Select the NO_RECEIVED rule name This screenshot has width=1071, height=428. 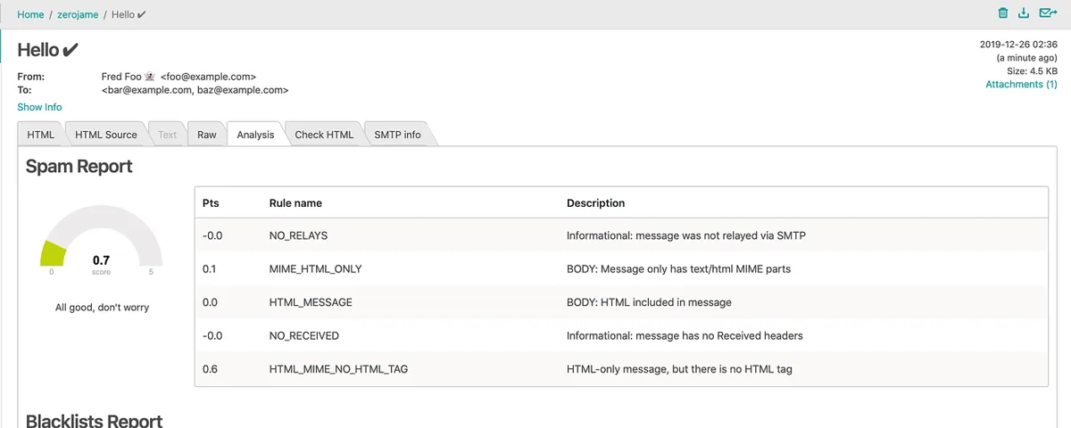[x=303, y=336]
